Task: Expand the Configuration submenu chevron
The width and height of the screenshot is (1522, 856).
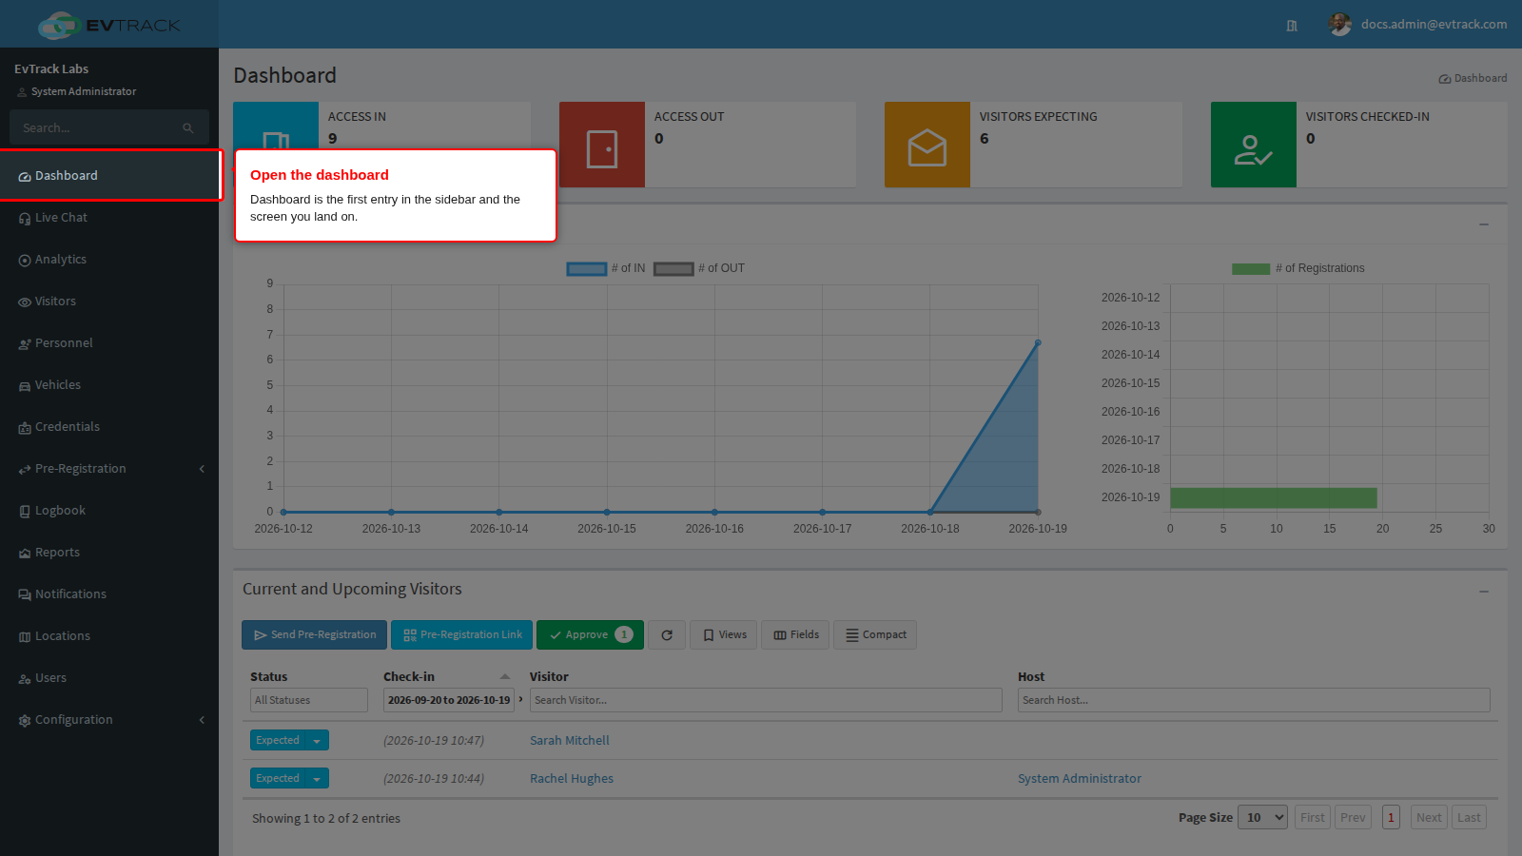Action: 202,720
